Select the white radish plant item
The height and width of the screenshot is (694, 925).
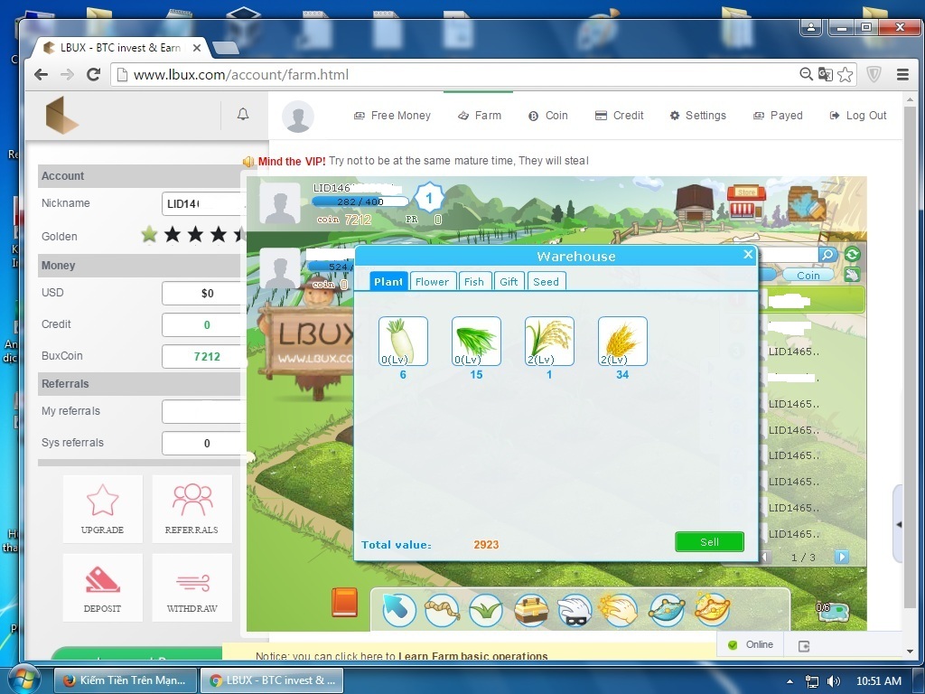click(x=403, y=341)
